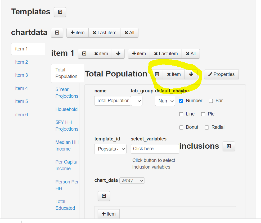Collapse the chartdata section
Screen dimensions: 261x223
[57, 33]
